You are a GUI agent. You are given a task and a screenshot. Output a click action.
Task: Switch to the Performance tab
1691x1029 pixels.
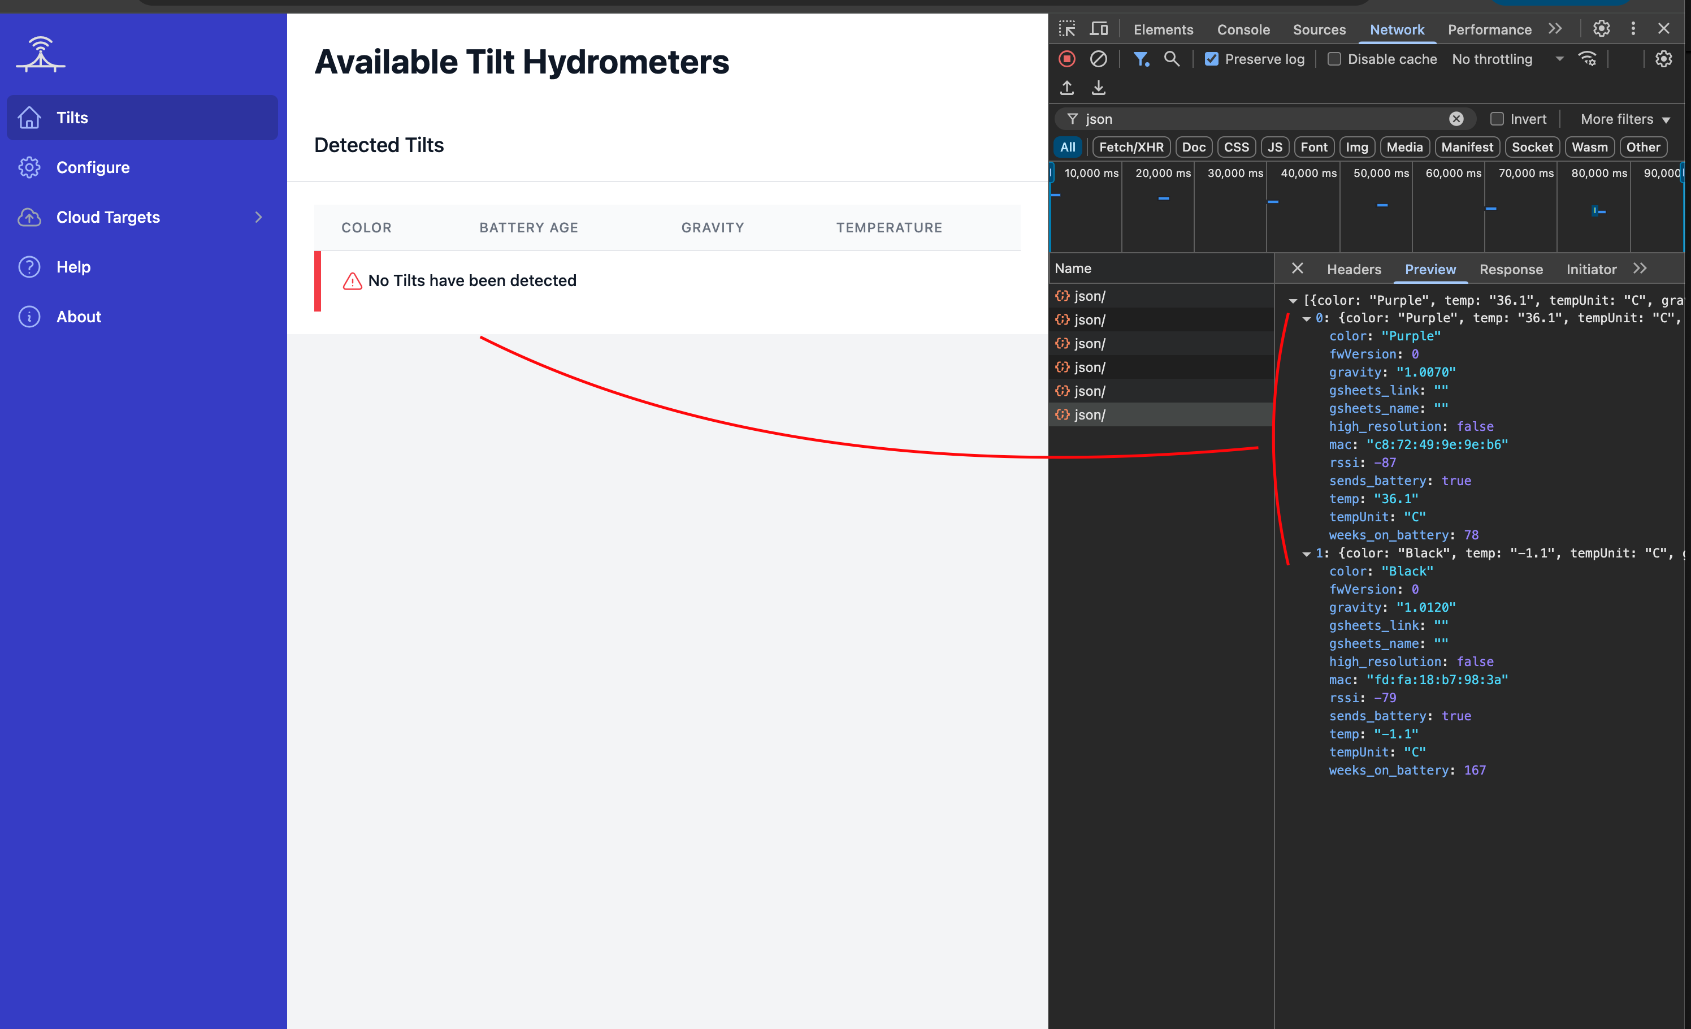click(1489, 29)
